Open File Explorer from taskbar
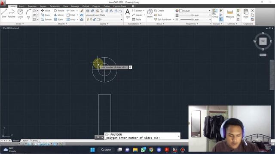 pos(135,150)
